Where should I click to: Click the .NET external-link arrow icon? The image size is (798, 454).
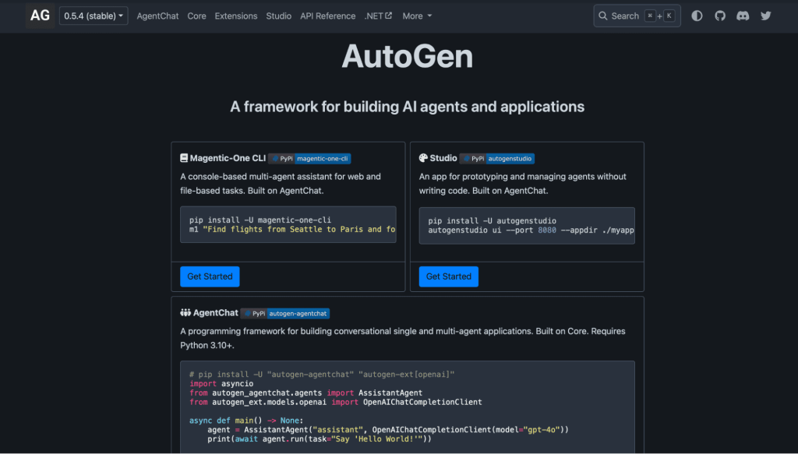click(x=389, y=16)
